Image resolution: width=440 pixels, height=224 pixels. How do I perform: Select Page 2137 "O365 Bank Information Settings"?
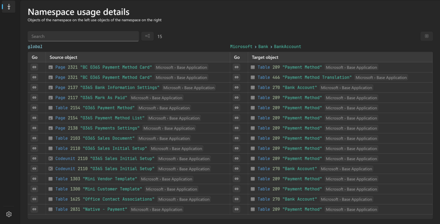(107, 88)
